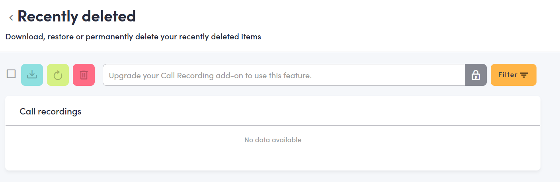Click the green restore arrow icon
Image resolution: width=560 pixels, height=182 pixels.
58,75
